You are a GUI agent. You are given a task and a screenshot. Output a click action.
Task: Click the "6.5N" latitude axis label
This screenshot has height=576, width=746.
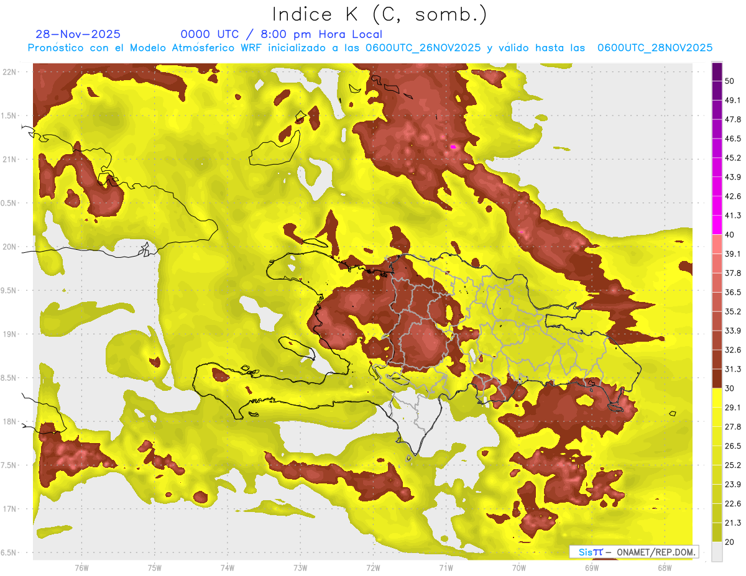[9, 553]
